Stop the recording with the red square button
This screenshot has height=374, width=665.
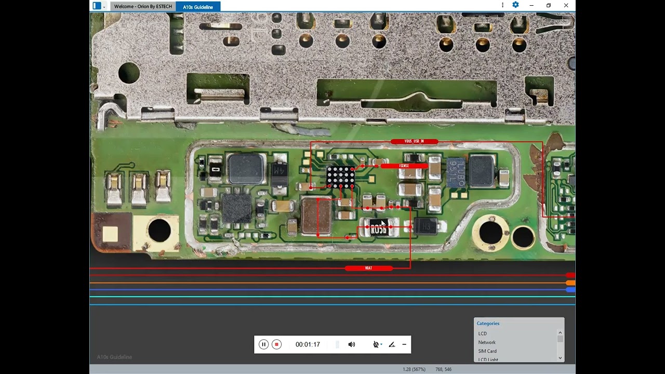[276, 344]
